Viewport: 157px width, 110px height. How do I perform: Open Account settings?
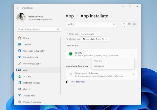coord(38,76)
